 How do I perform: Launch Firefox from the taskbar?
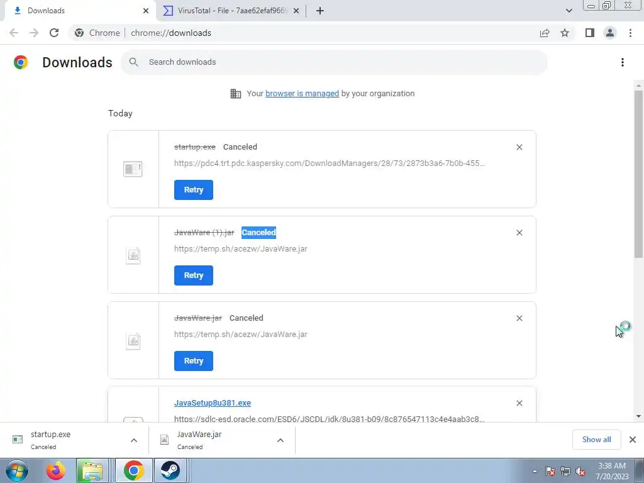(56, 470)
